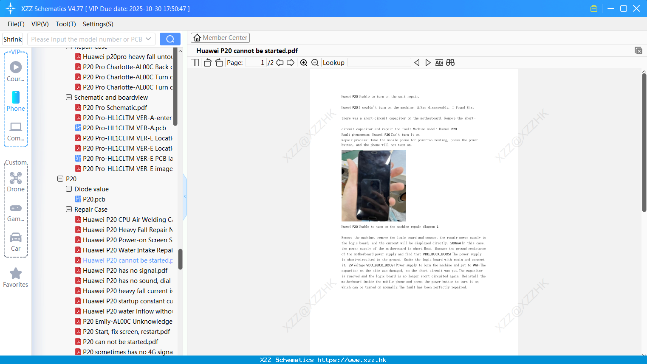Open the Settings(S) menu

pyautogui.click(x=98, y=24)
